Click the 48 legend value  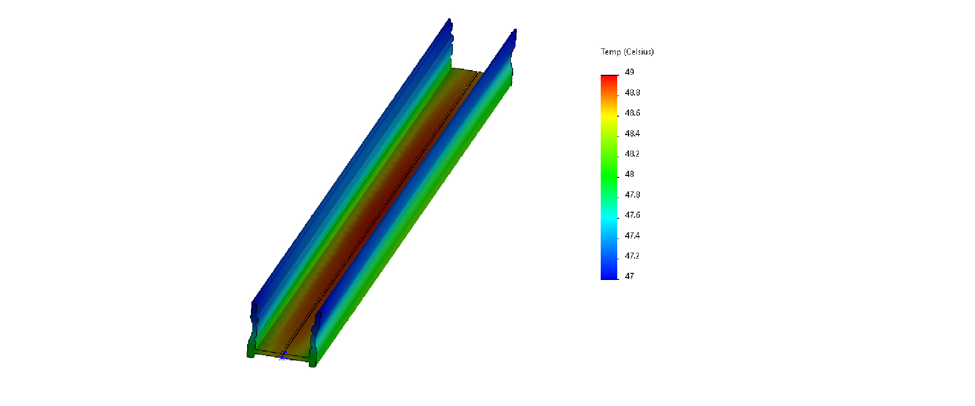coord(629,174)
